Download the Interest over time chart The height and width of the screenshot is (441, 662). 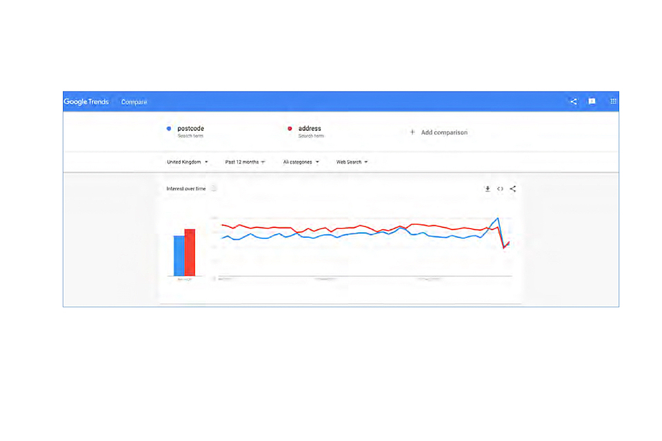(x=488, y=189)
